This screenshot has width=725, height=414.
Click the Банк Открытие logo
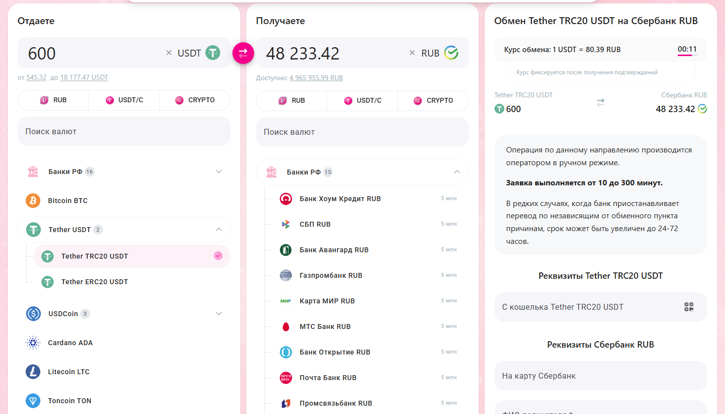coord(286,352)
